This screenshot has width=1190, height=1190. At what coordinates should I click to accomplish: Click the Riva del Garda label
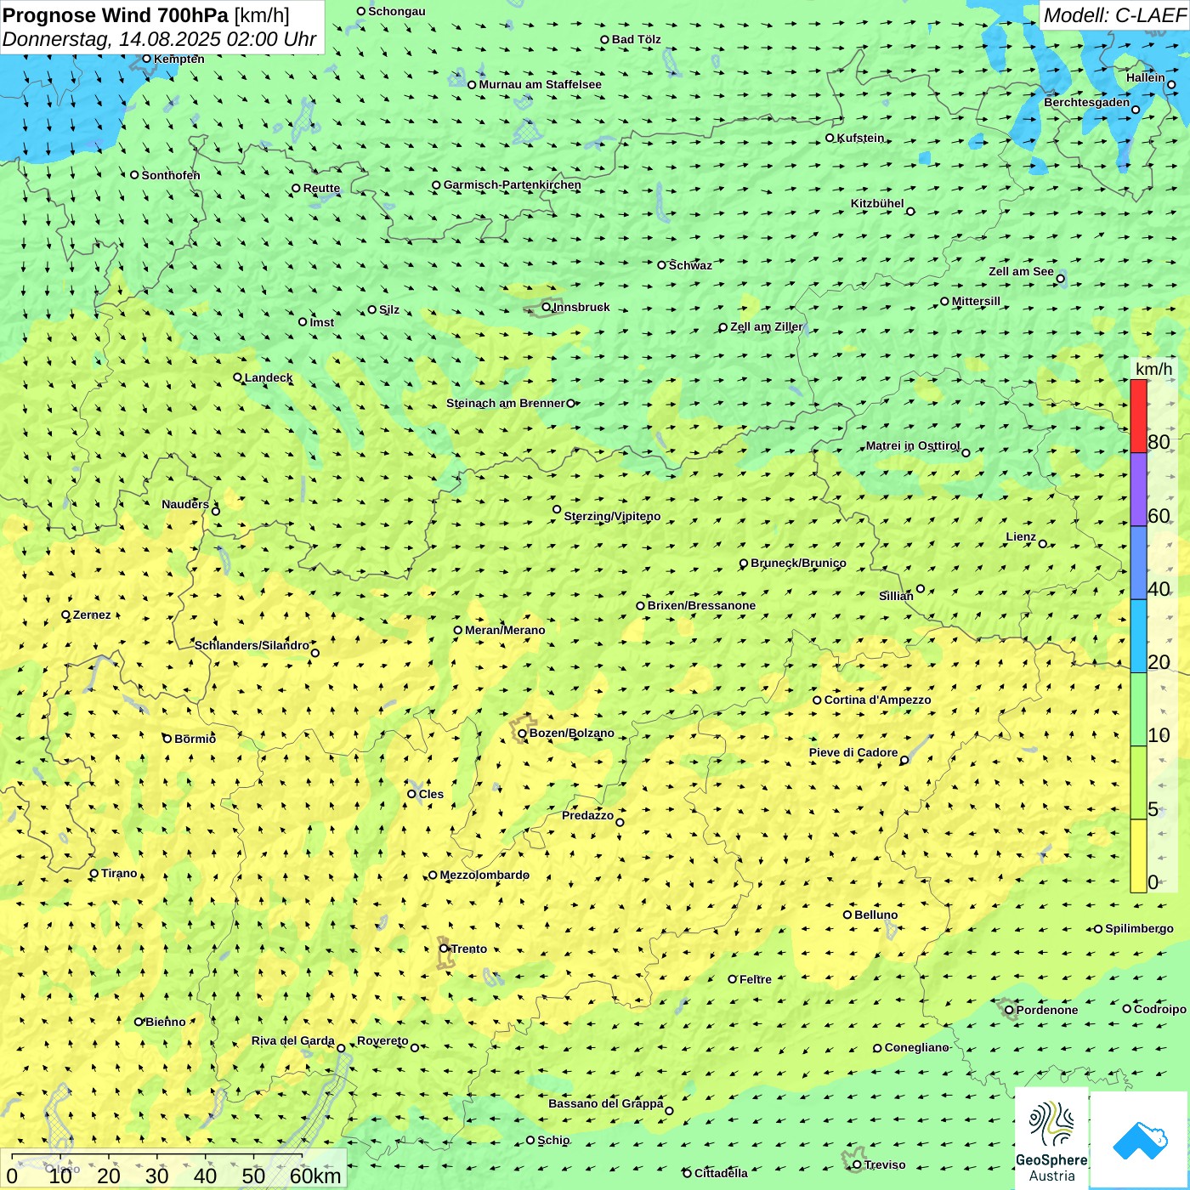tap(292, 1040)
